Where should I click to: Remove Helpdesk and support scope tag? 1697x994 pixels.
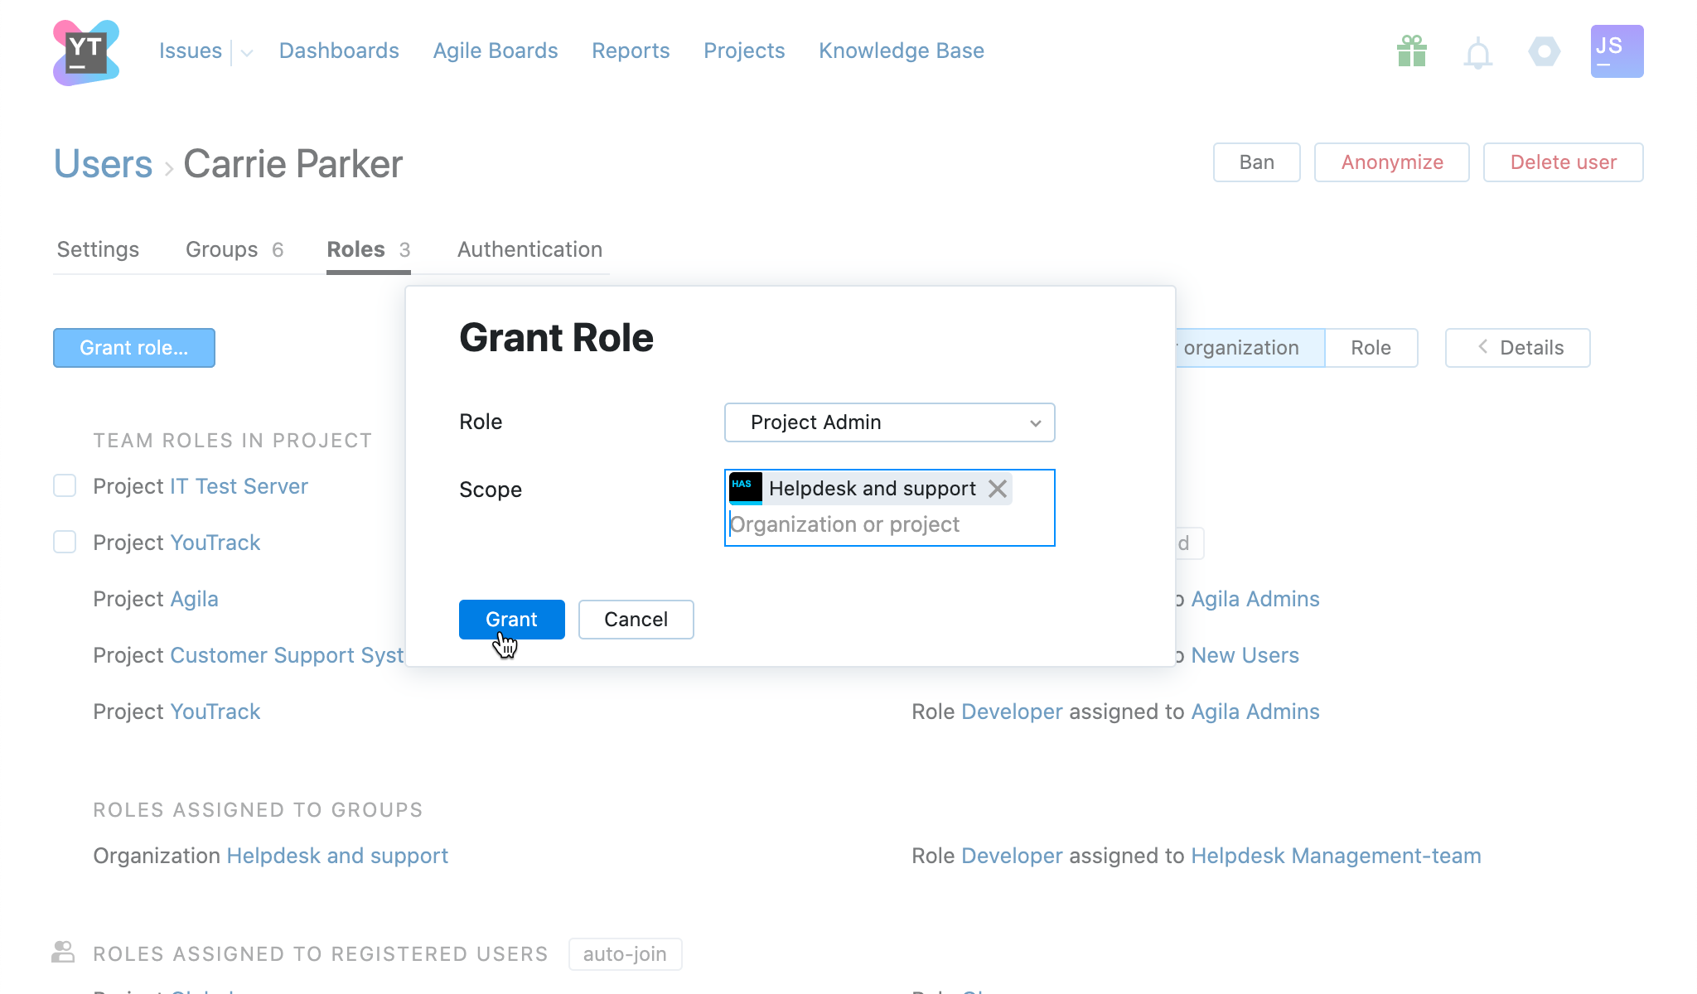tap(998, 489)
